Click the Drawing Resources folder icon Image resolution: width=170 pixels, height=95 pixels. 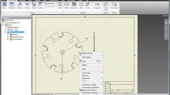click(6, 23)
